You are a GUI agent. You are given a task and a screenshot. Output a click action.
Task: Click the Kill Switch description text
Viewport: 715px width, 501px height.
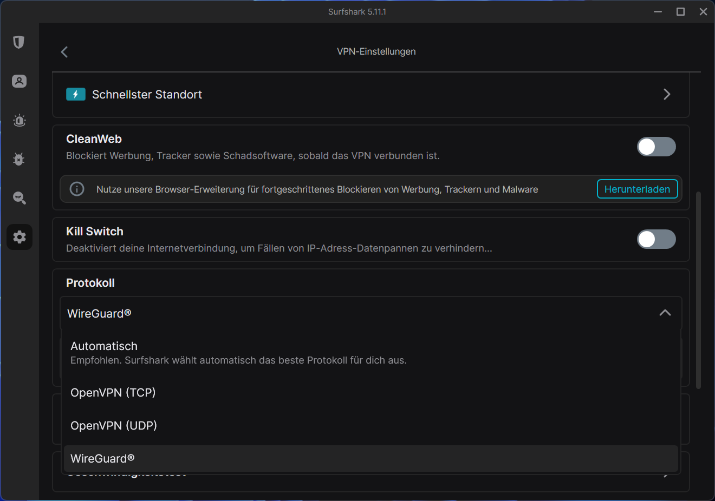(279, 248)
